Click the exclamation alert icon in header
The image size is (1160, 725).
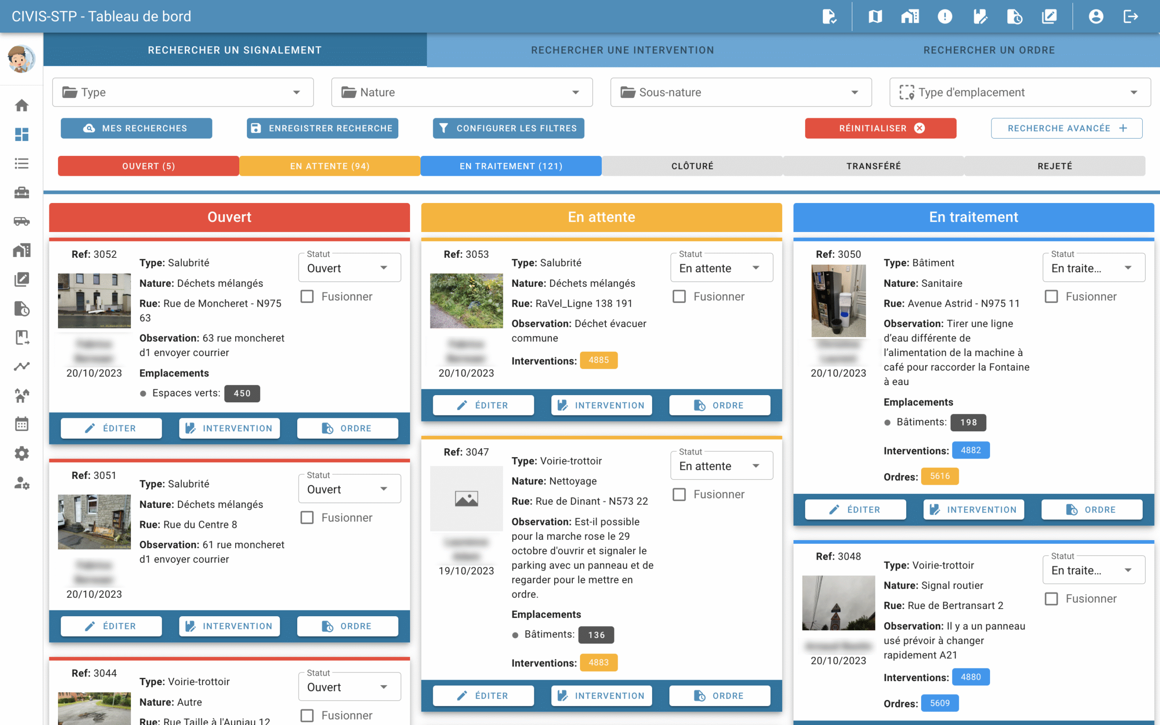tap(945, 17)
